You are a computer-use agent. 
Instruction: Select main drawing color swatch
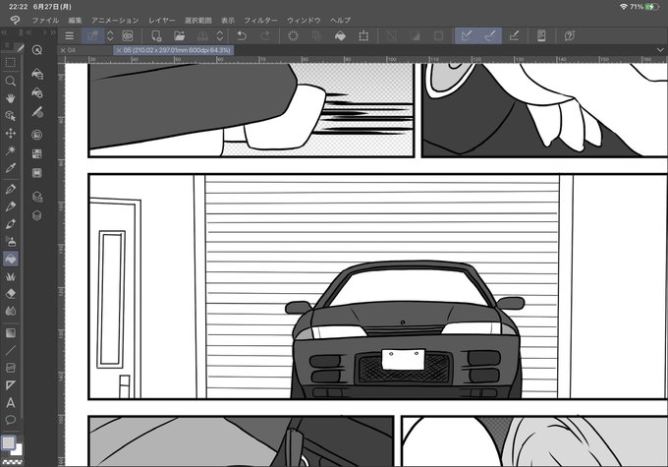point(8,442)
